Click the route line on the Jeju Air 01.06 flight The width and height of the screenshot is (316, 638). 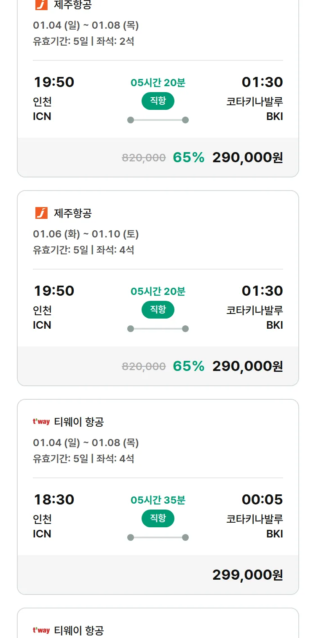158,329
